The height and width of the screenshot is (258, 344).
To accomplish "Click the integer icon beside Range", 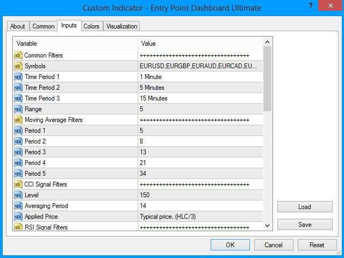I will pyautogui.click(x=18, y=109).
